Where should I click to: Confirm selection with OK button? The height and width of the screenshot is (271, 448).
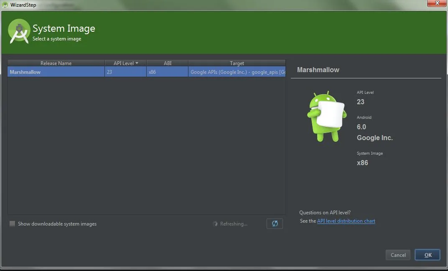pyautogui.click(x=428, y=255)
